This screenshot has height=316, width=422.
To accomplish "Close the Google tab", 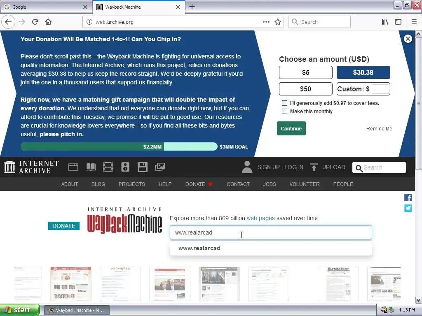I will point(85,7).
